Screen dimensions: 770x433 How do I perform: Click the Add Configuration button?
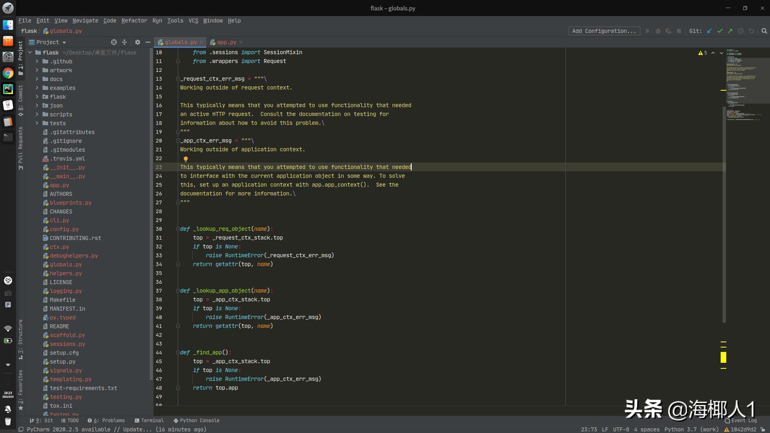[604, 31]
